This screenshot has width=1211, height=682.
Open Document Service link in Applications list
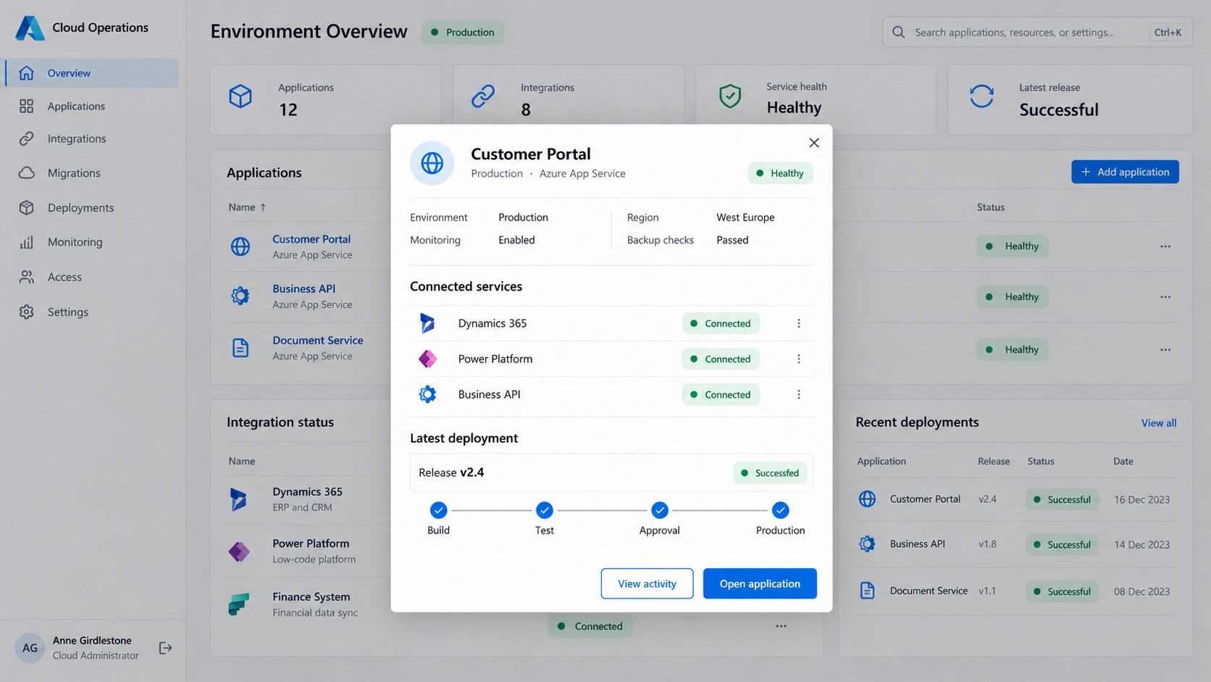318,340
